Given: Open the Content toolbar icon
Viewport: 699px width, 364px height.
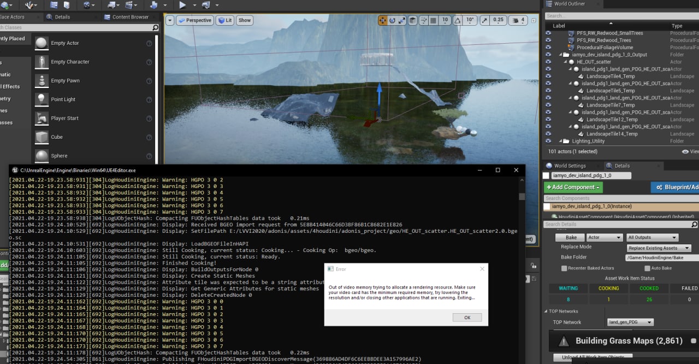Looking at the screenshot, I should click(54, 5).
